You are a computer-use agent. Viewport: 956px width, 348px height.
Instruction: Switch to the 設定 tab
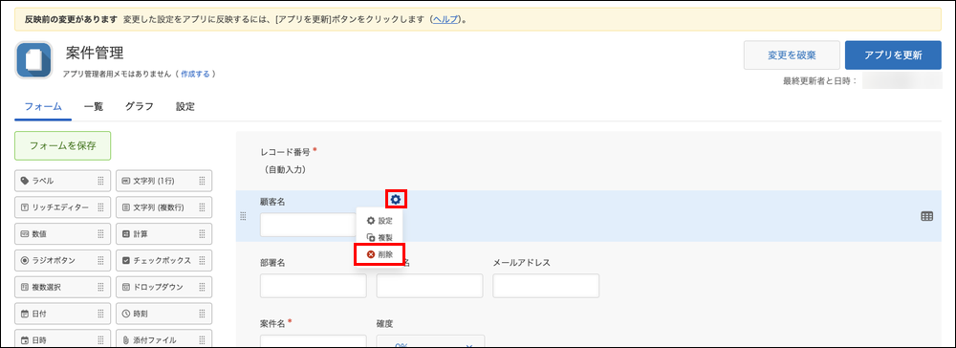click(185, 106)
